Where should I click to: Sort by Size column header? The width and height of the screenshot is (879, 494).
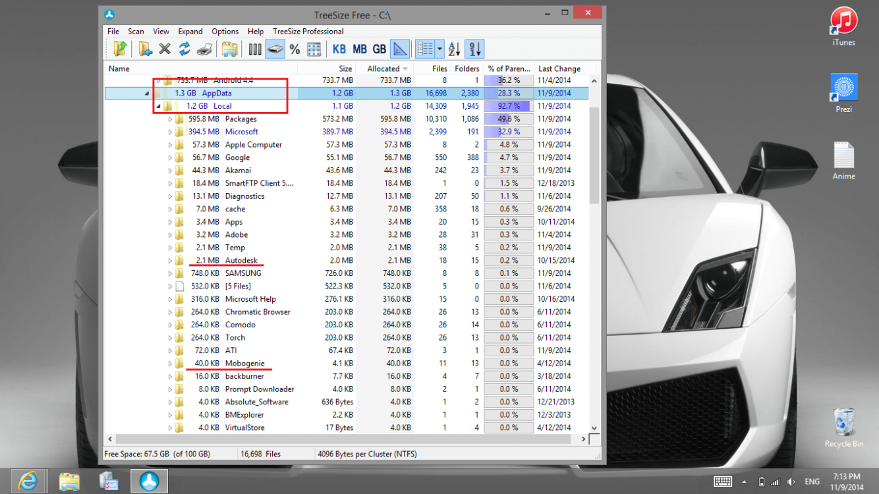327,69
